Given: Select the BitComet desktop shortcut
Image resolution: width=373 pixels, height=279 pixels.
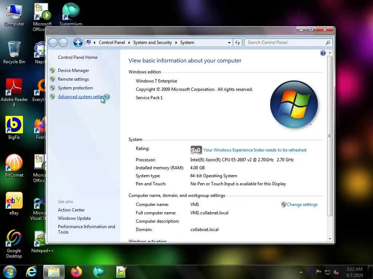Looking at the screenshot, I should click(14, 166).
